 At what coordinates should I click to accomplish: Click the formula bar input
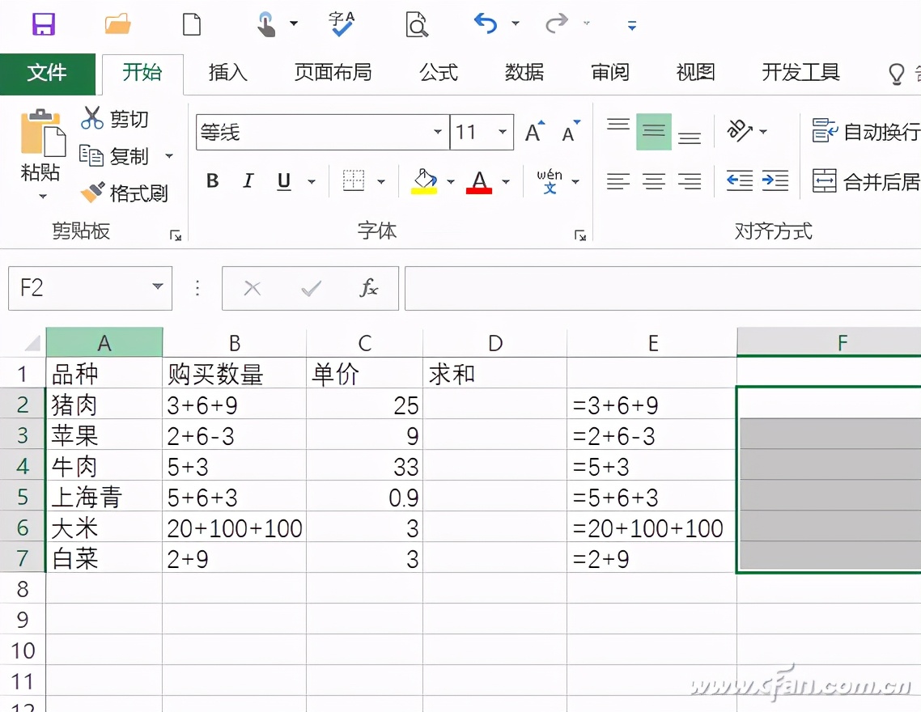tap(663, 288)
